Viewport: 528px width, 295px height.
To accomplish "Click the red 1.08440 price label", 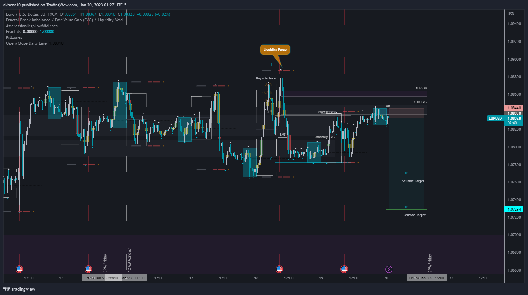I will 514,108.
